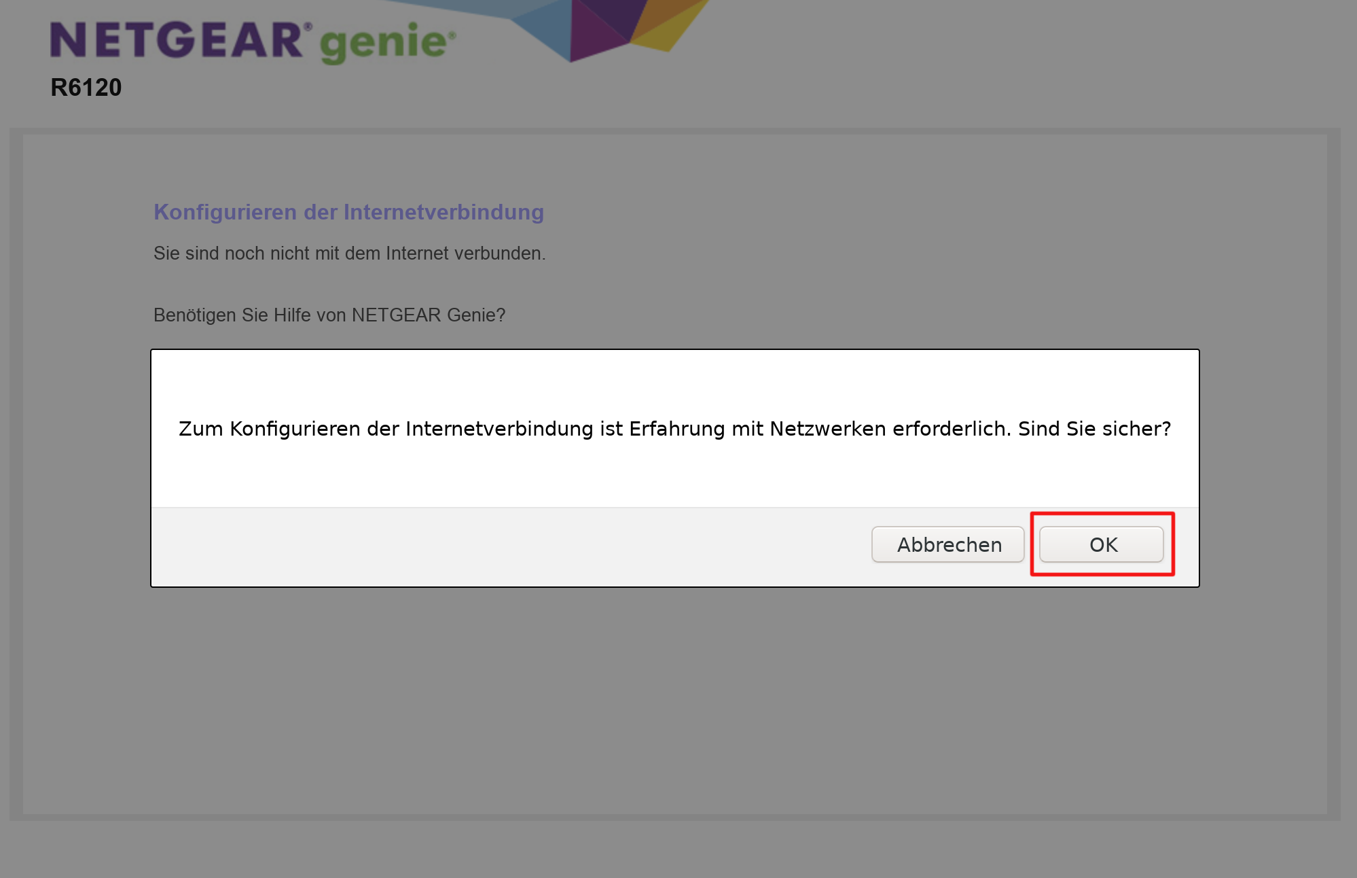
Task: Click the NETGEAR logo wordmark
Action: (x=176, y=41)
